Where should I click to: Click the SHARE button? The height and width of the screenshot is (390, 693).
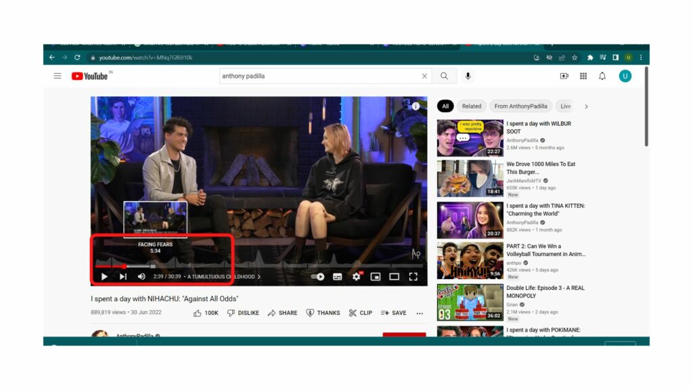pos(283,312)
